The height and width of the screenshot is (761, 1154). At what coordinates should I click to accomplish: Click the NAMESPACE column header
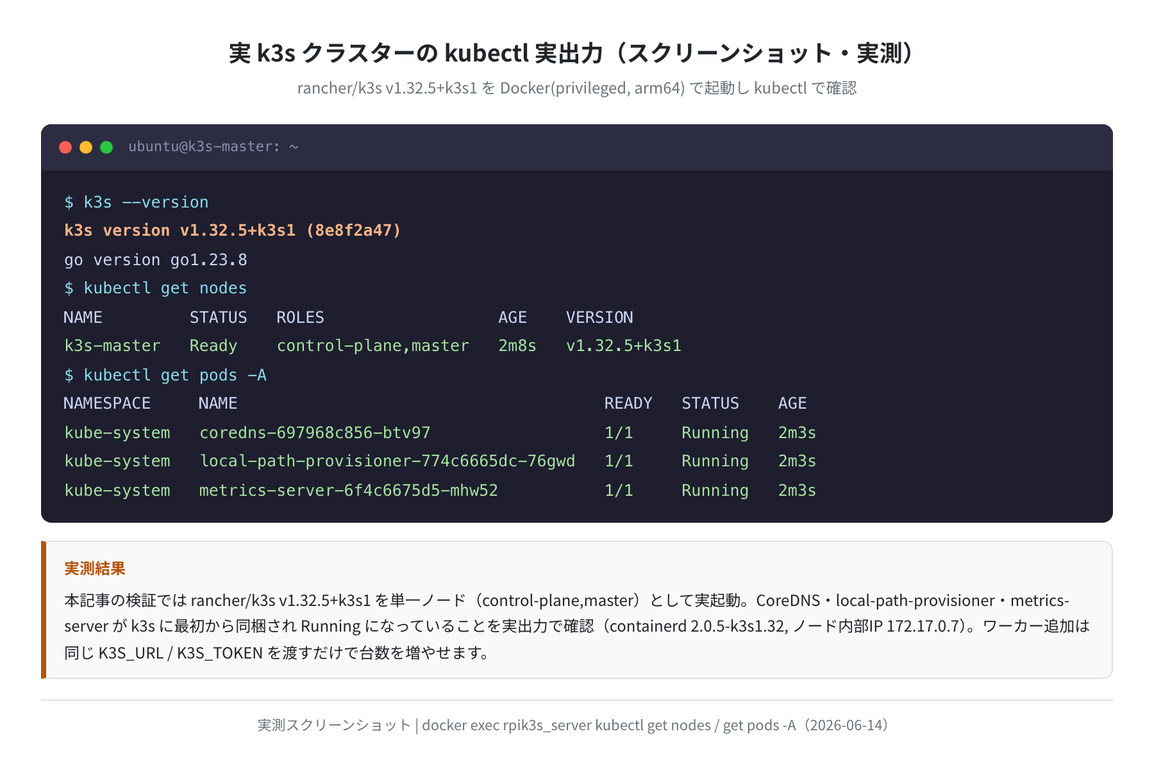(x=107, y=404)
